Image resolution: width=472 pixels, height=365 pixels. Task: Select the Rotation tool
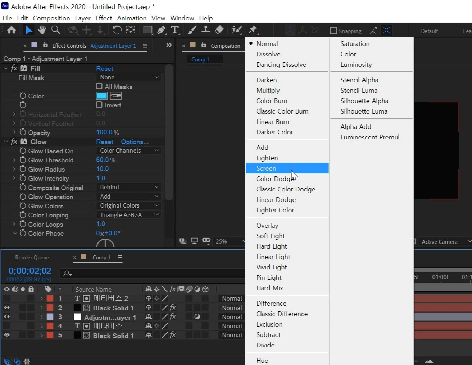pos(117,30)
